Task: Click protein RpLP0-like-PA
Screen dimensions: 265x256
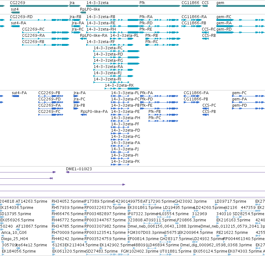Action: click(x=83, y=115)
